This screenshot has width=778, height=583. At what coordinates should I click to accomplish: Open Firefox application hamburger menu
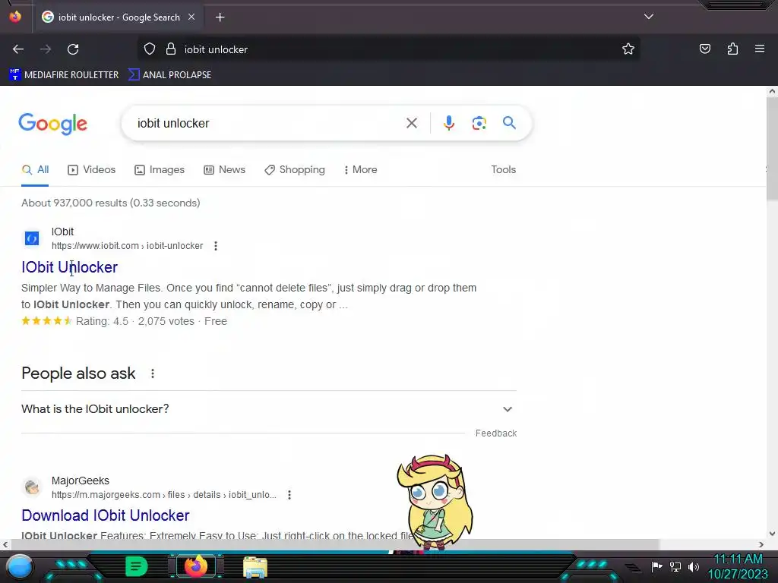tap(760, 49)
